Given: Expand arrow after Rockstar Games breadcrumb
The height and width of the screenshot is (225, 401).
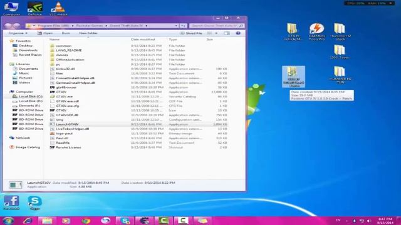Looking at the screenshot, I should pos(106,26).
